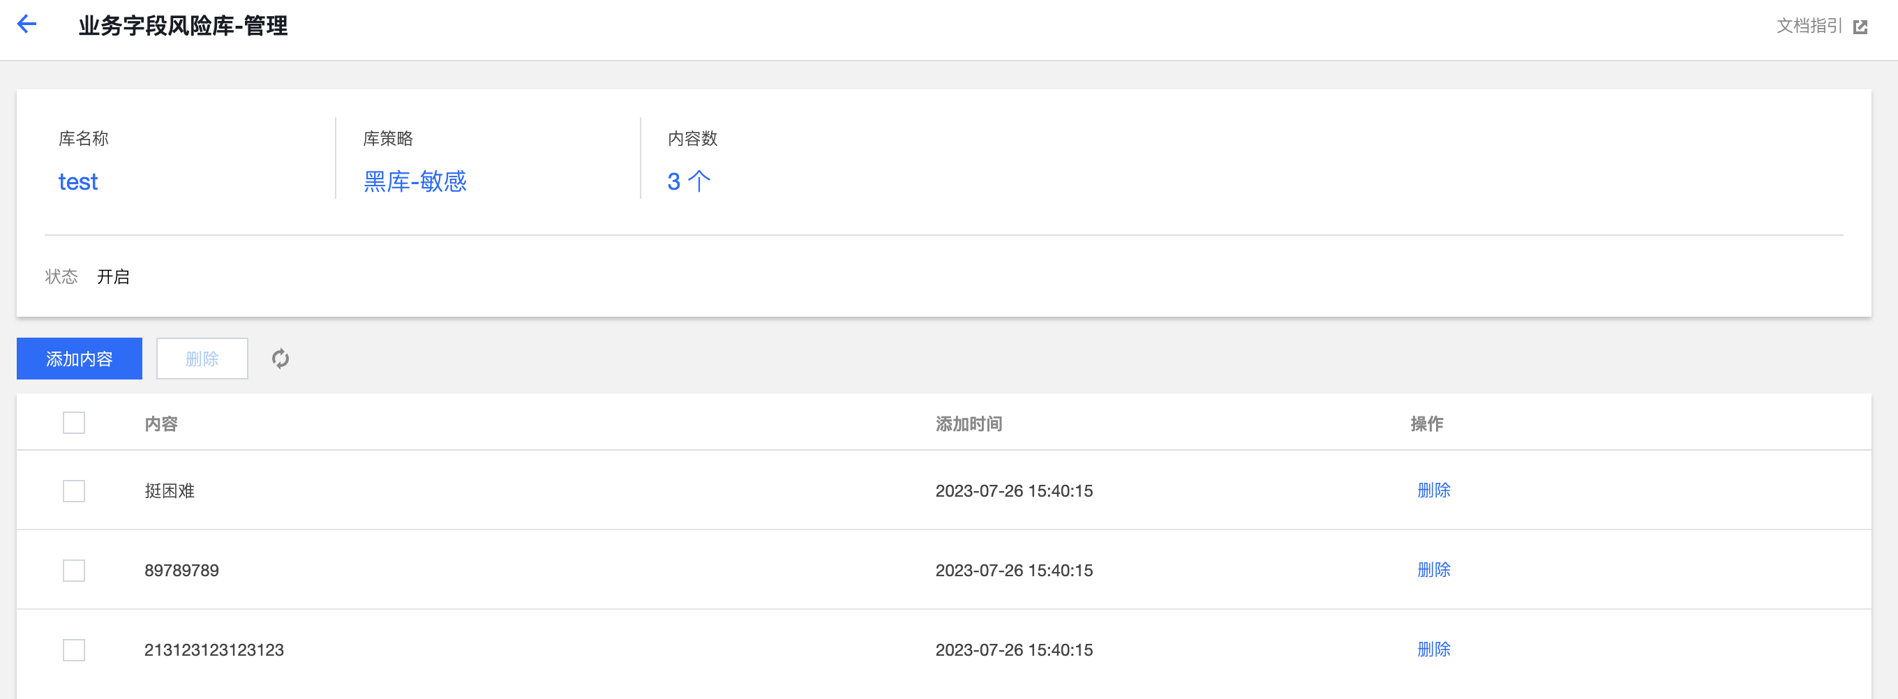Click the back arrow icon
The height and width of the screenshot is (699, 1898).
[27, 24]
